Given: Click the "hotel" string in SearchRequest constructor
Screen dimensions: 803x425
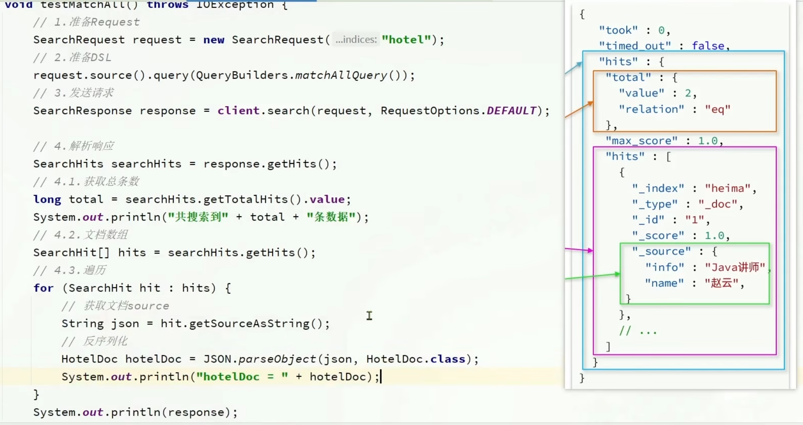Looking at the screenshot, I should 406,40.
